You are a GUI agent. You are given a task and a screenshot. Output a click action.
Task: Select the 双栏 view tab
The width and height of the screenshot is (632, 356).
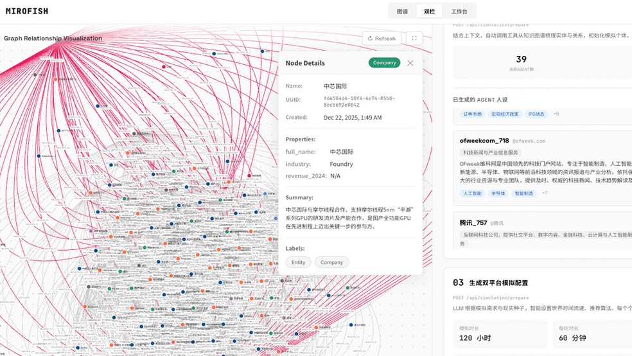point(429,12)
